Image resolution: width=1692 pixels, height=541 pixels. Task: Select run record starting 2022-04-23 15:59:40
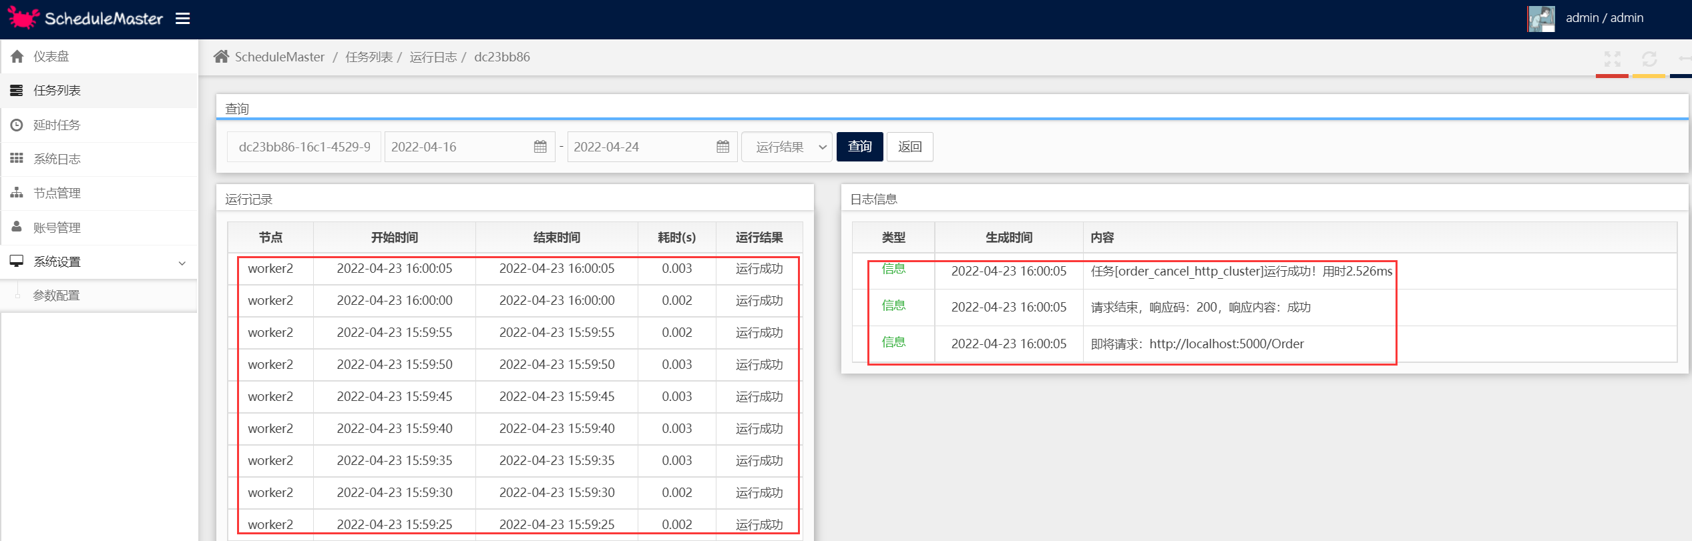(515, 429)
